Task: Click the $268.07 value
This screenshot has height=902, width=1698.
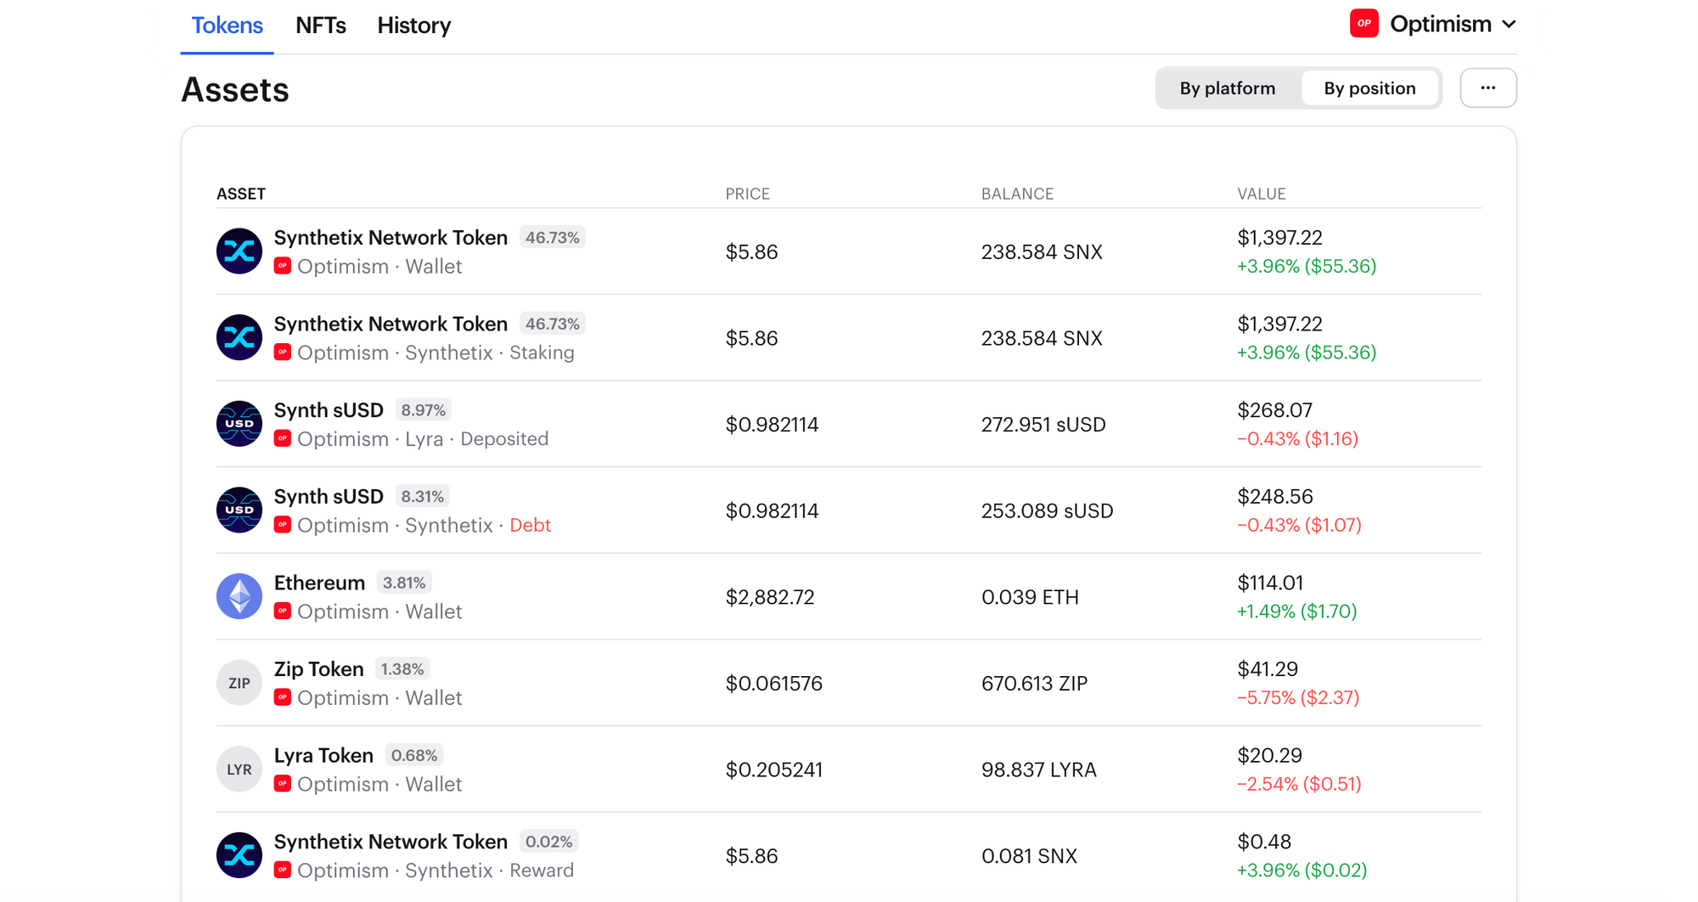Action: pos(1274,410)
